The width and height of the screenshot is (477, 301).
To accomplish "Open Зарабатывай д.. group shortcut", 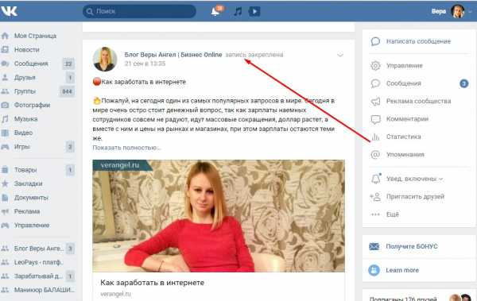I will coord(38,276).
